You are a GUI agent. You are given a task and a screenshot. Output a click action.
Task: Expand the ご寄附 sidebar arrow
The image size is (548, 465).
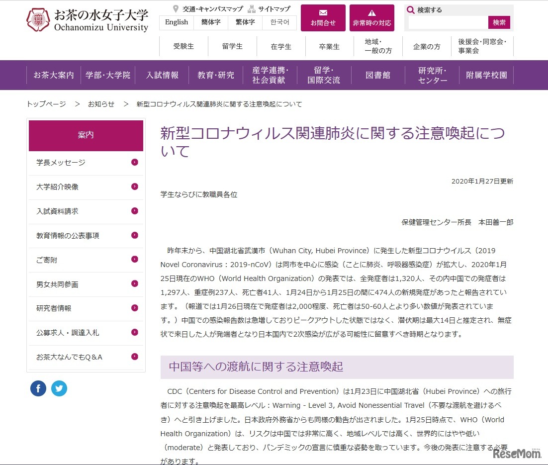click(x=134, y=260)
